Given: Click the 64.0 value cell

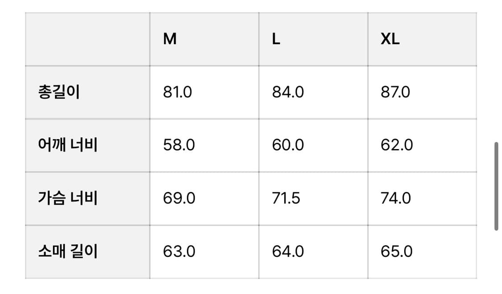Looking at the screenshot, I should [x=288, y=252].
